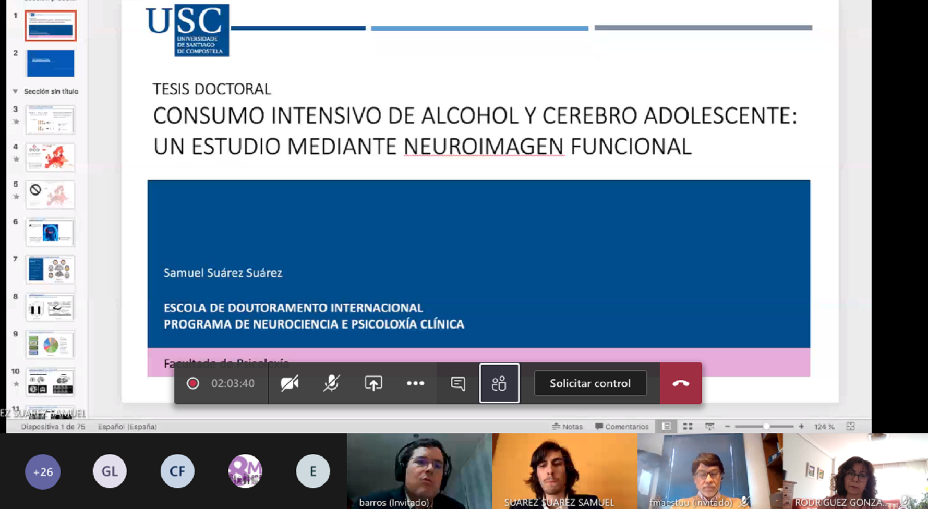
Task: Collapse the Sección sin título section
Action: coord(15,91)
